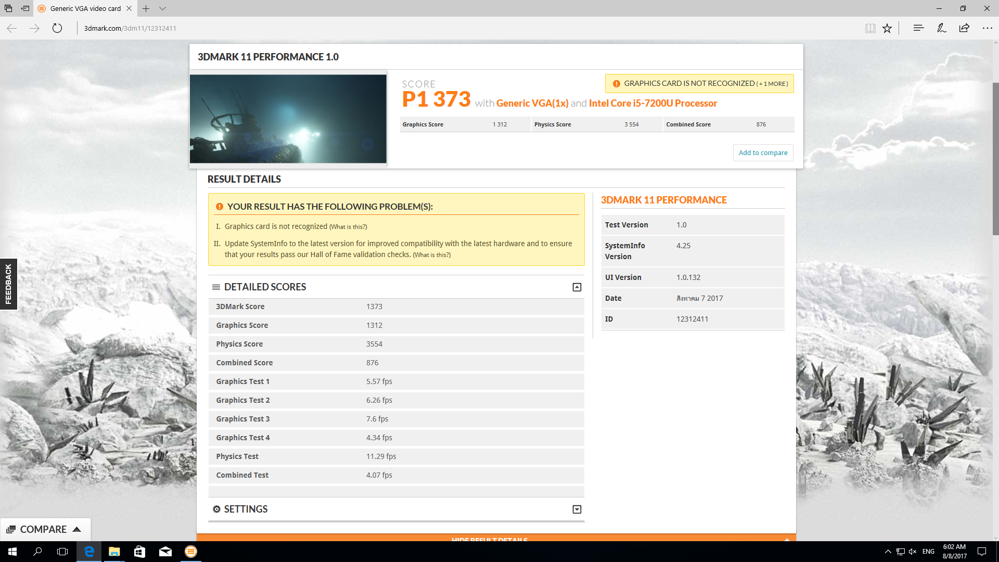This screenshot has height=562, width=999.
Task: Select the Make a Web Note pen tool
Action: 941,28
